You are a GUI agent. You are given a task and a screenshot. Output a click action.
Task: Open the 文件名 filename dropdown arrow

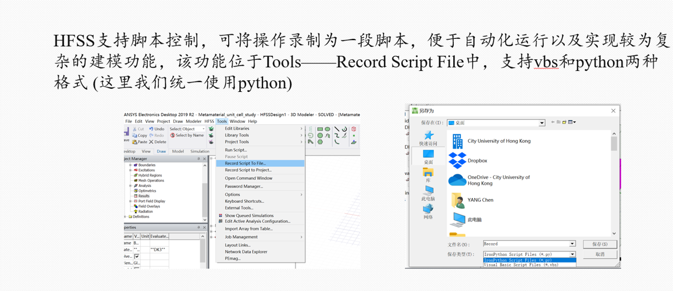[573, 244]
